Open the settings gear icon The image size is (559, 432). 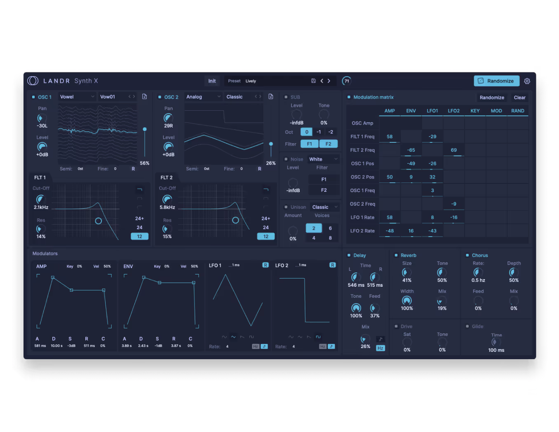(x=527, y=81)
